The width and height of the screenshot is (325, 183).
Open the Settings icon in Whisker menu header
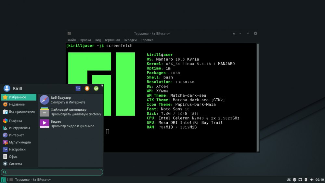[x=78, y=89]
